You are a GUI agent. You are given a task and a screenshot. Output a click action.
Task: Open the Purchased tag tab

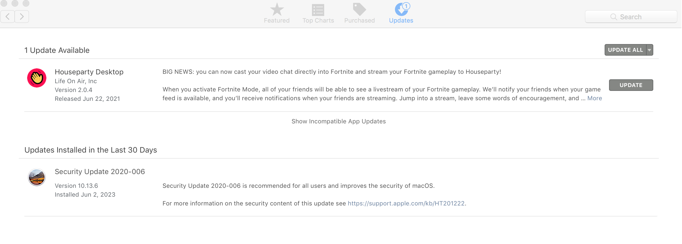pos(360,13)
